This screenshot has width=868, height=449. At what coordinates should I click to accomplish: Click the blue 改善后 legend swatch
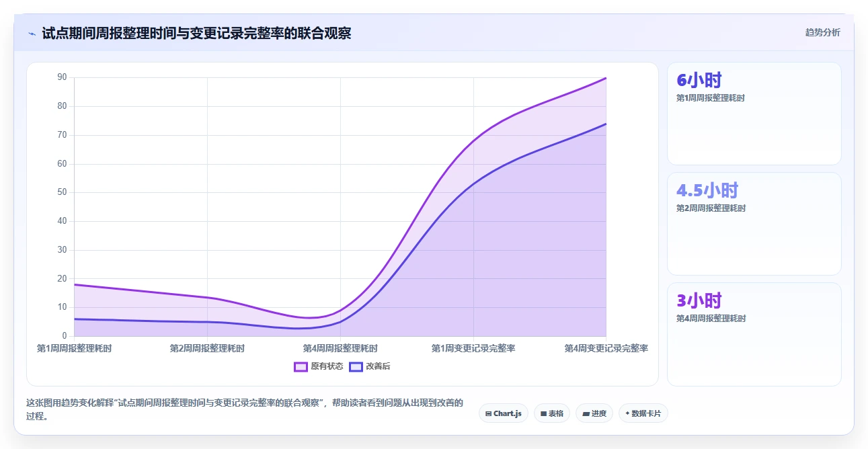point(356,366)
